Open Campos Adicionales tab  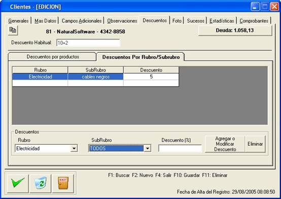(82, 21)
